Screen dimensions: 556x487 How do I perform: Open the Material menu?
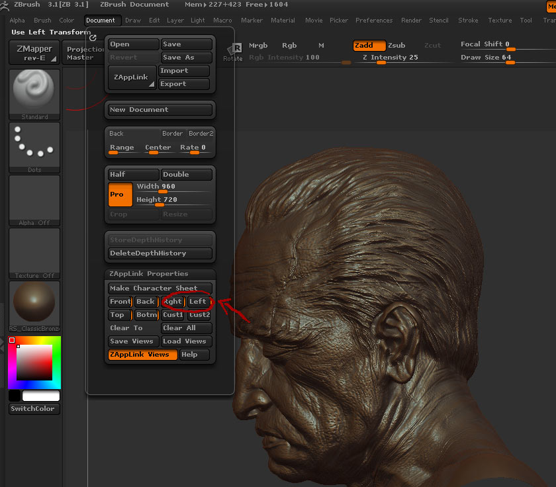pyautogui.click(x=283, y=21)
